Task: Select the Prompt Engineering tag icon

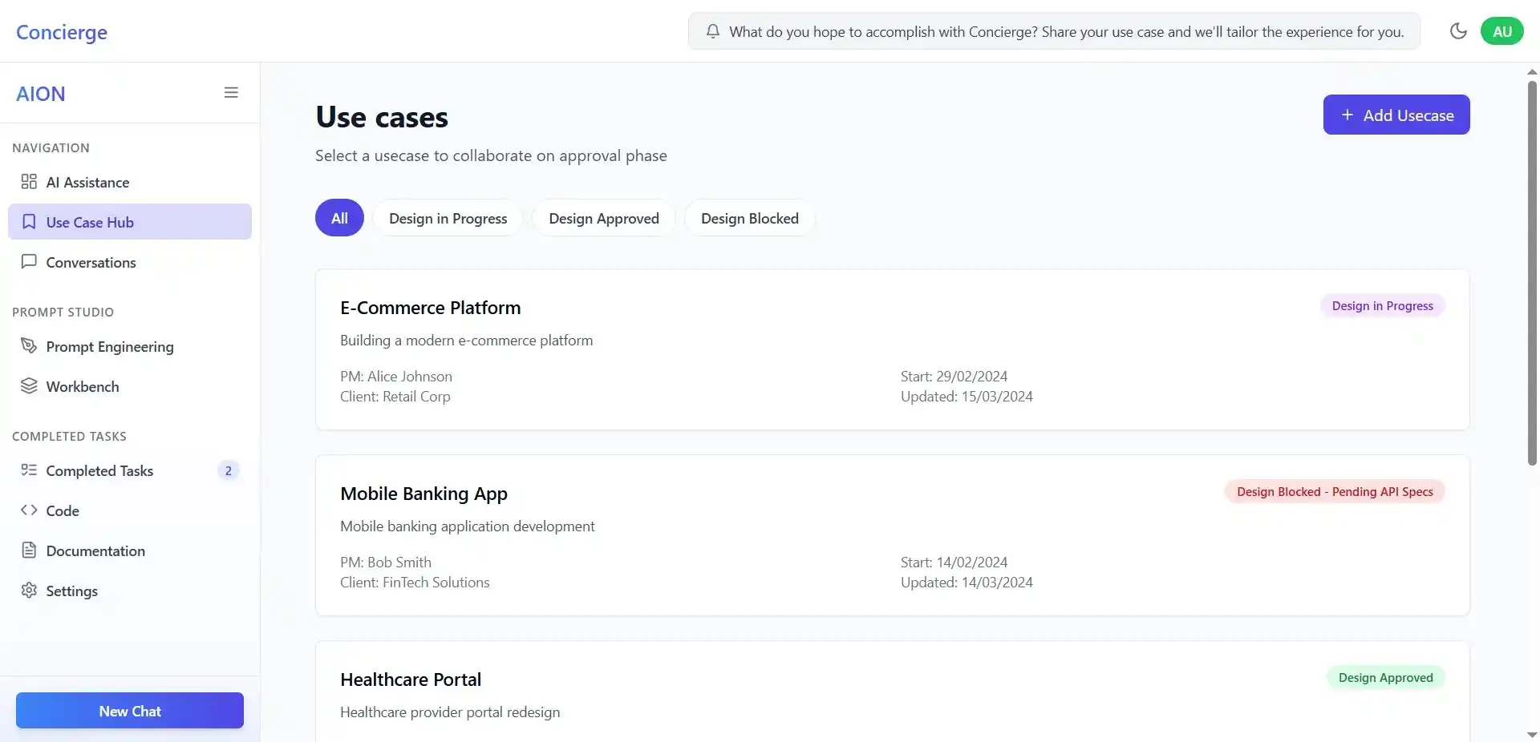Action: (x=29, y=346)
